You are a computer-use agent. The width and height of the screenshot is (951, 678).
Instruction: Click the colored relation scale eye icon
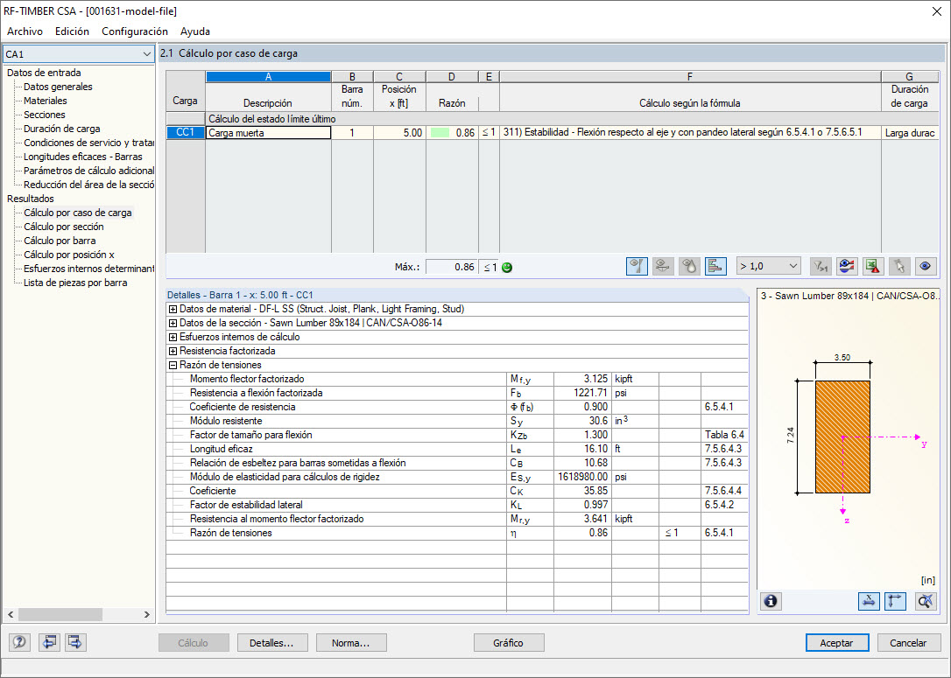pyautogui.click(x=847, y=266)
